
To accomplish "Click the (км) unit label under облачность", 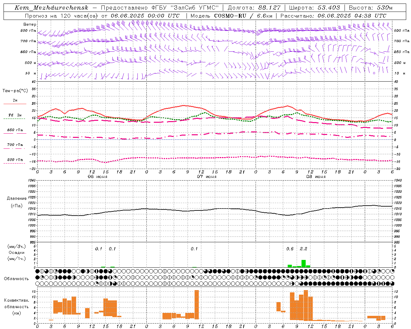I will point(16,313).
